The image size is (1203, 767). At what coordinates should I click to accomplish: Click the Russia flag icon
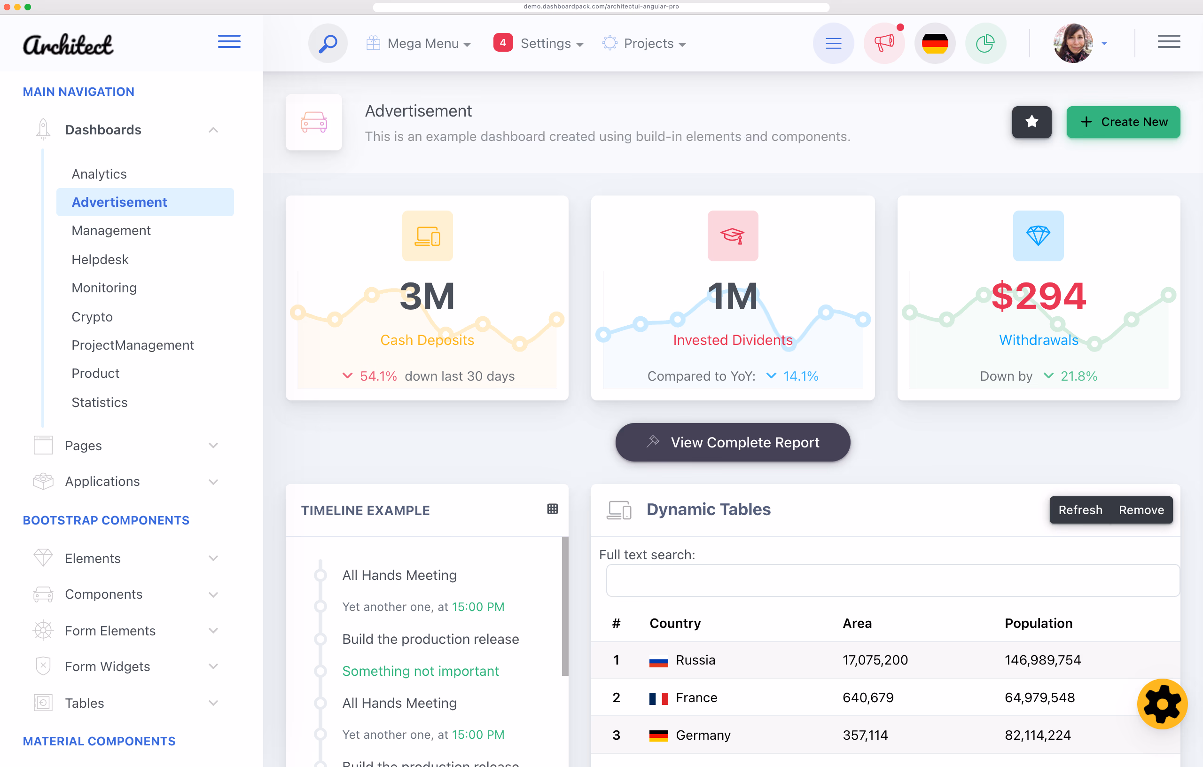[658, 661]
